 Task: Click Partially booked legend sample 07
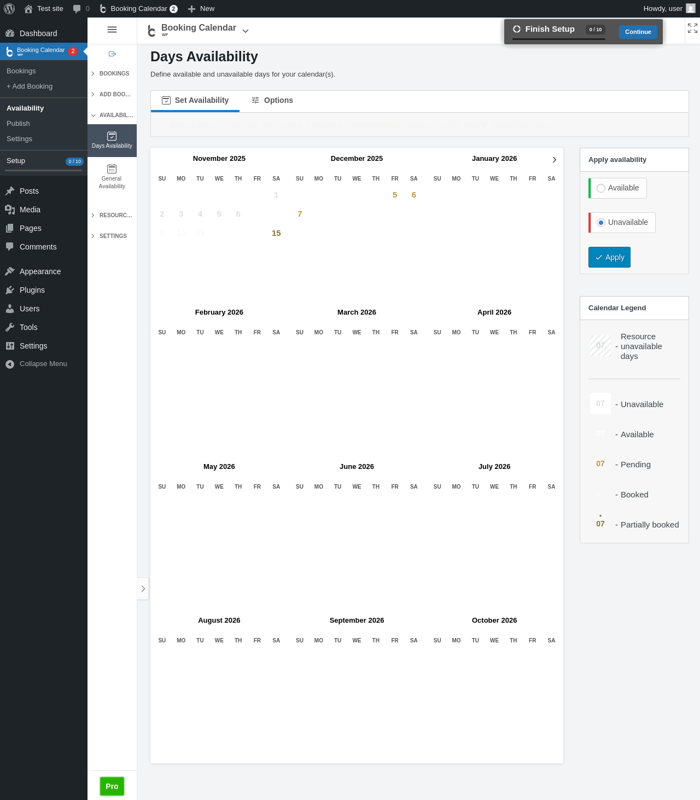tap(600, 524)
